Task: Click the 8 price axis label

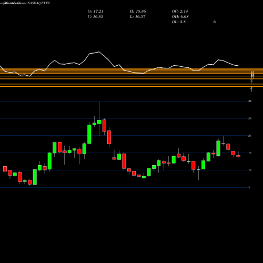Action: click(x=249, y=187)
